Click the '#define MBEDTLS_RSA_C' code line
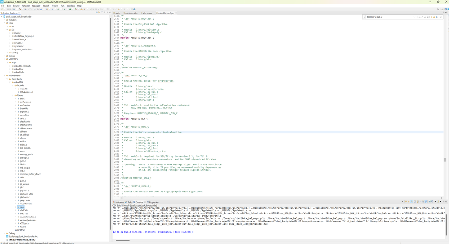 [134, 119]
